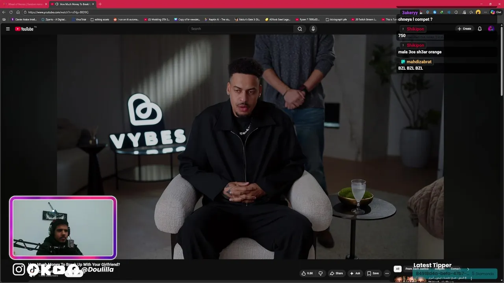Screen dimensions: 504x283
Task: Select the All filter chip
Action: 398,269
